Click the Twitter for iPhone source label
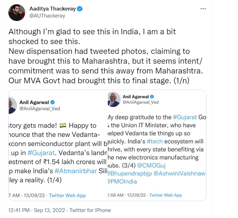 pos(90,210)
